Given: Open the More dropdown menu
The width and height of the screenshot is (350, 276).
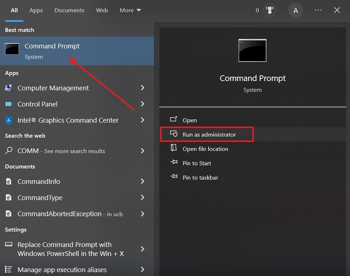Looking at the screenshot, I should (x=130, y=10).
